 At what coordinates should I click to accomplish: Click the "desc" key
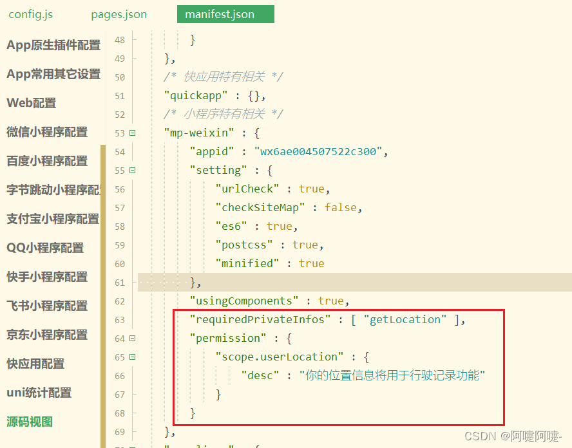coord(260,375)
